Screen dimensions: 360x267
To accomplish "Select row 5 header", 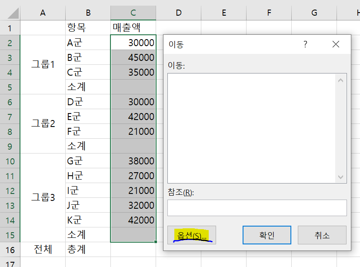I will [x=10, y=87].
